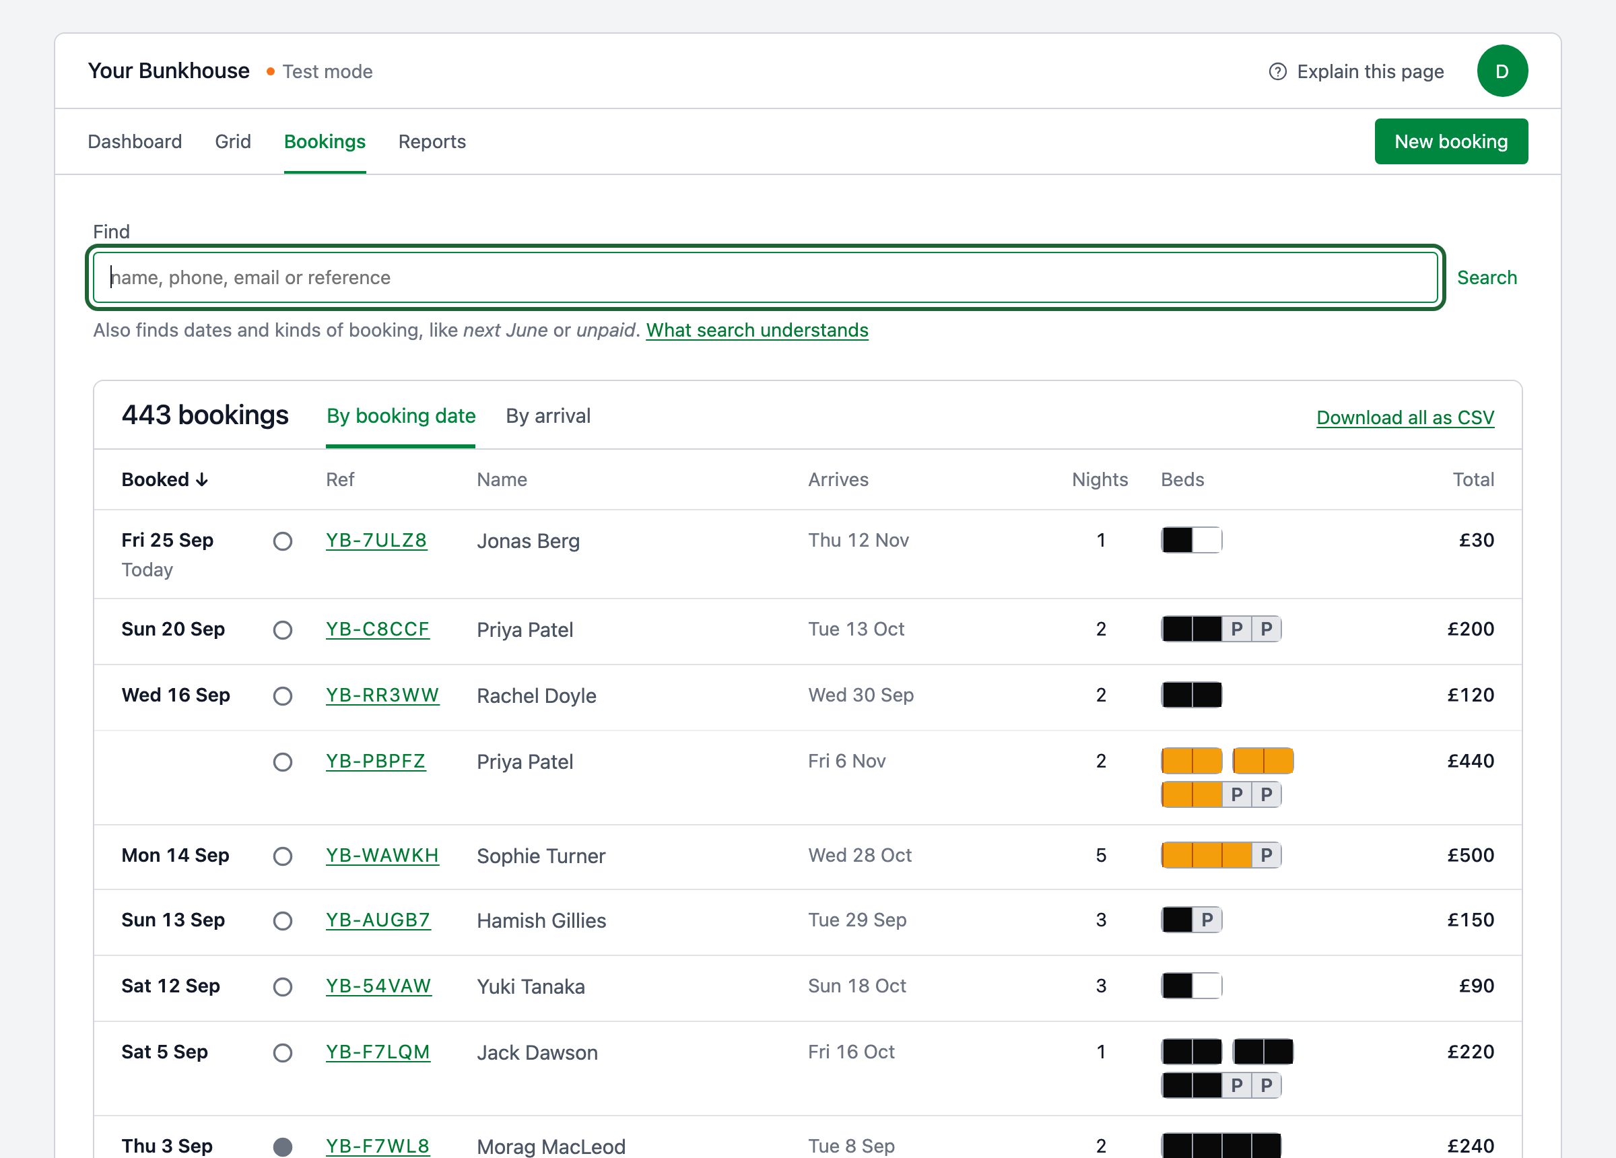Select the status circle for YB-RR3WW
1616x1158 pixels.
[283, 696]
